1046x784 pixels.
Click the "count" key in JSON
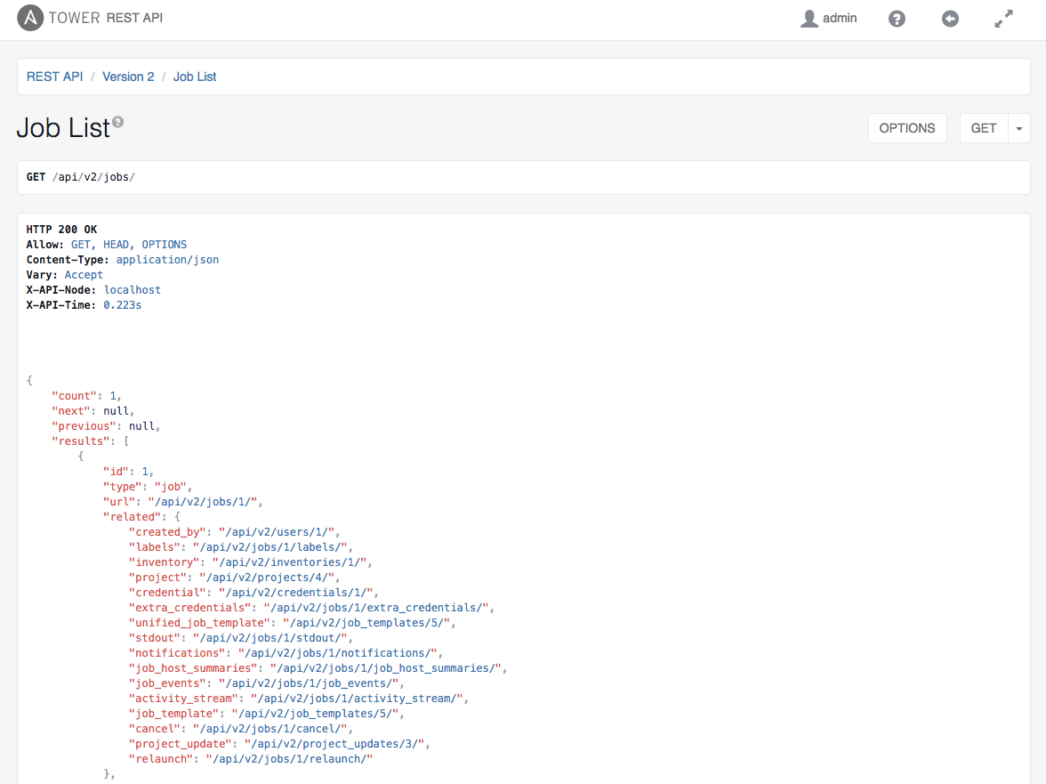pos(74,396)
